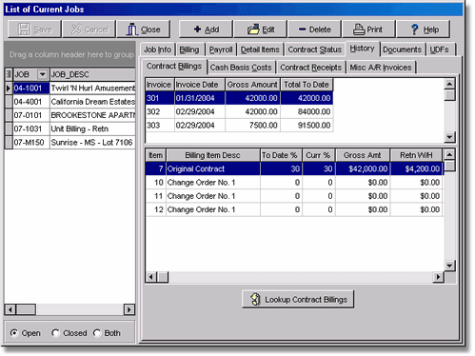Click the Cancel X icon
The width and height of the screenshot is (475, 356).
point(76,30)
